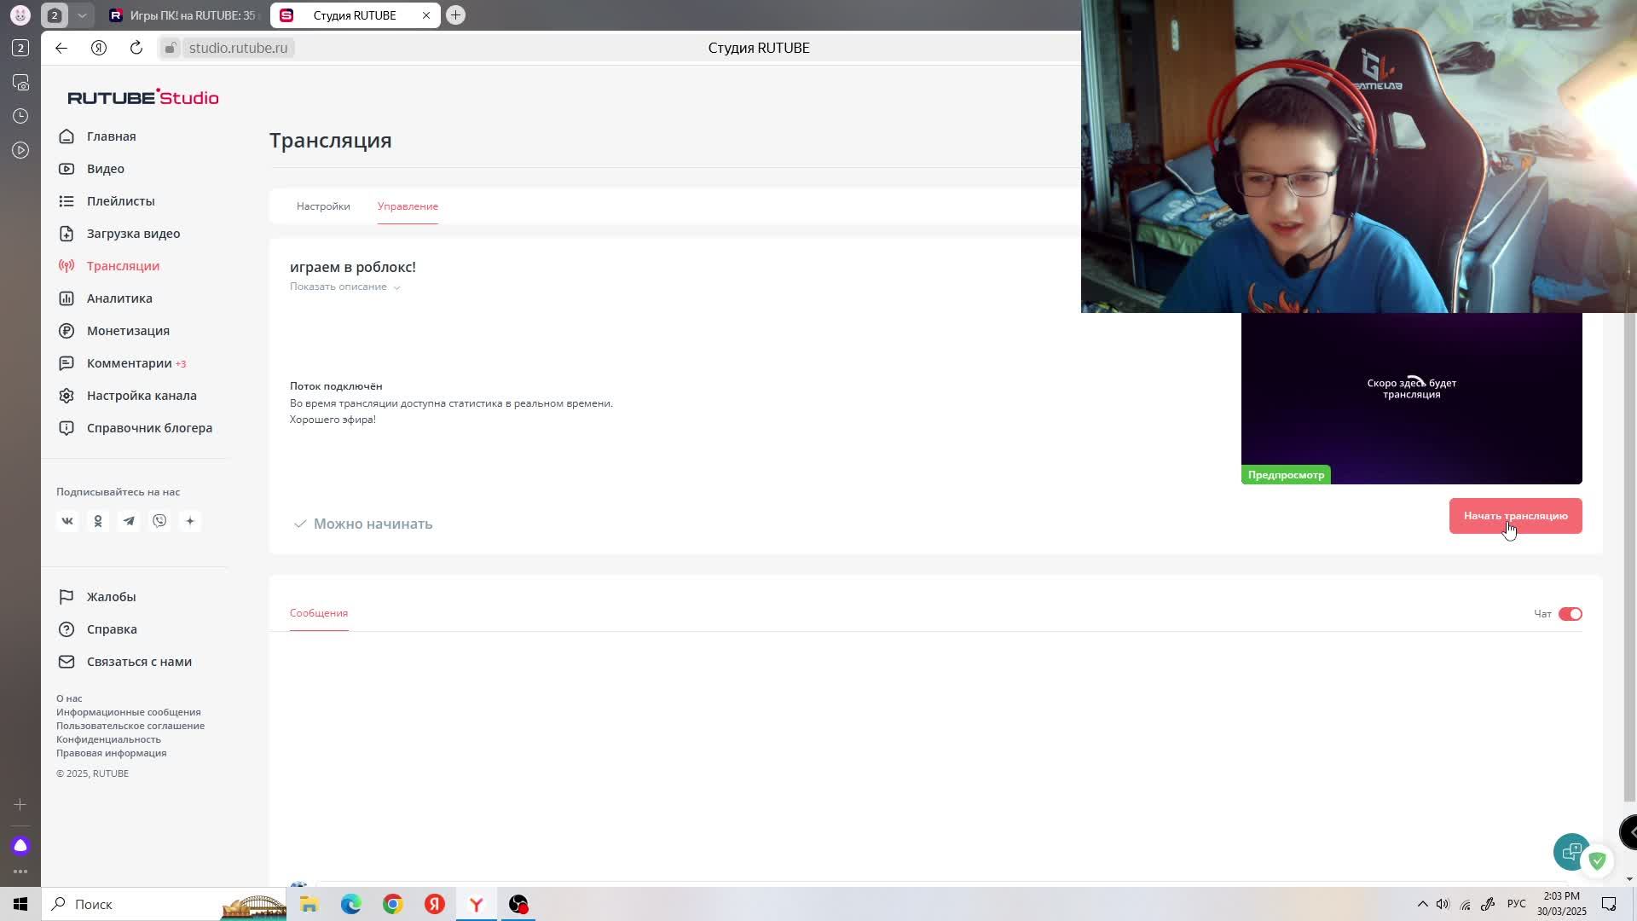Open Аналитика from the sidebar
The image size is (1637, 921).
[x=119, y=298]
